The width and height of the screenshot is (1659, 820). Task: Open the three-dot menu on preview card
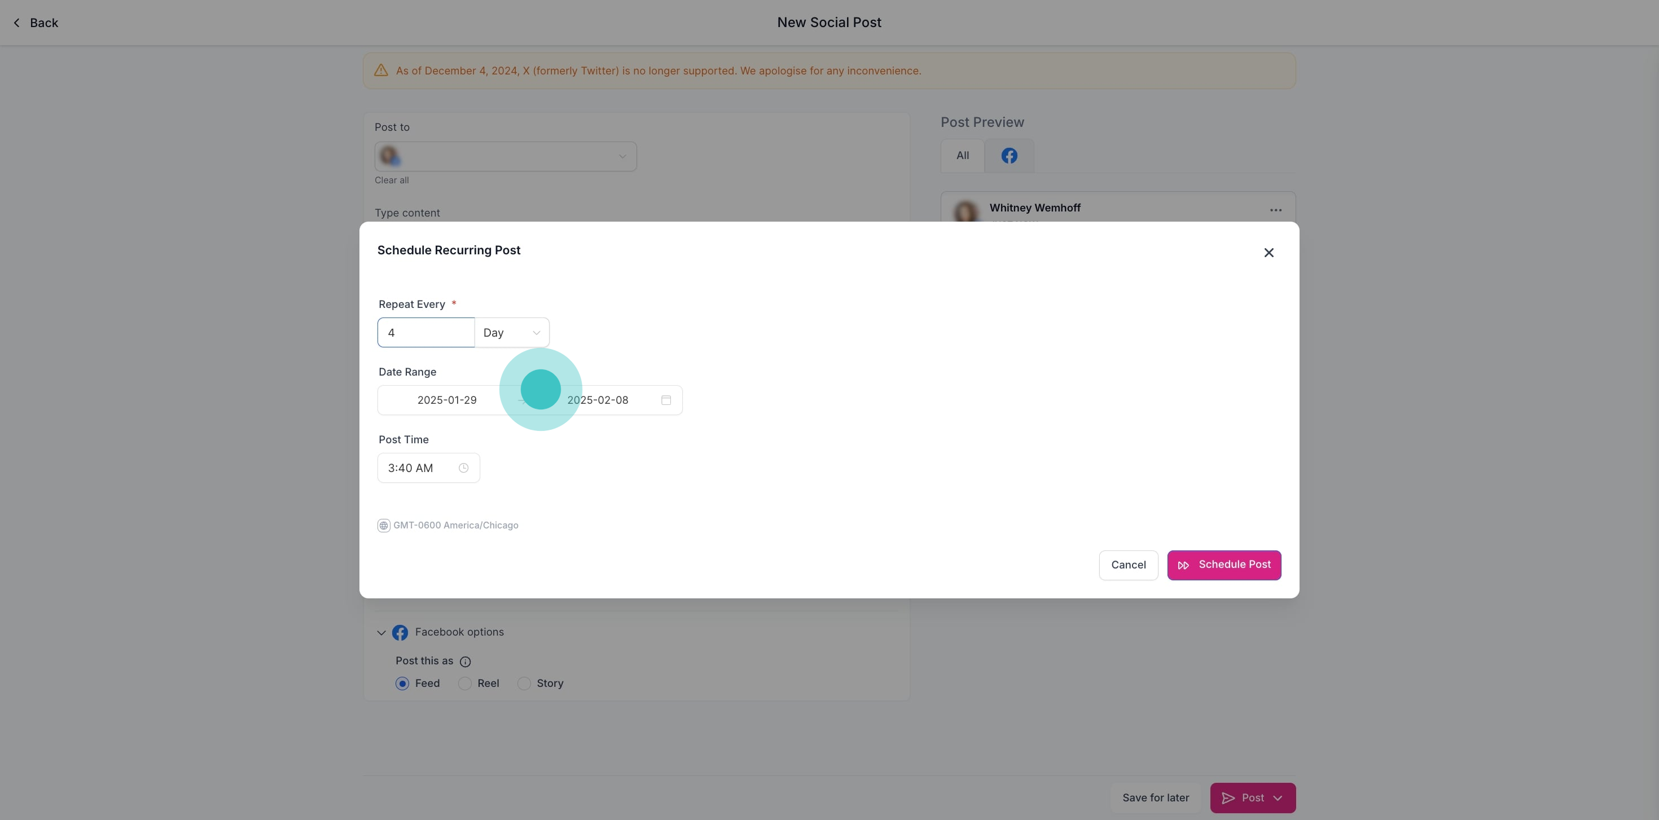pos(1275,210)
